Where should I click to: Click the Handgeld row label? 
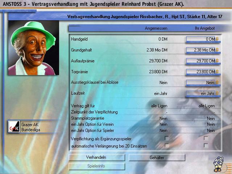tap(79, 39)
